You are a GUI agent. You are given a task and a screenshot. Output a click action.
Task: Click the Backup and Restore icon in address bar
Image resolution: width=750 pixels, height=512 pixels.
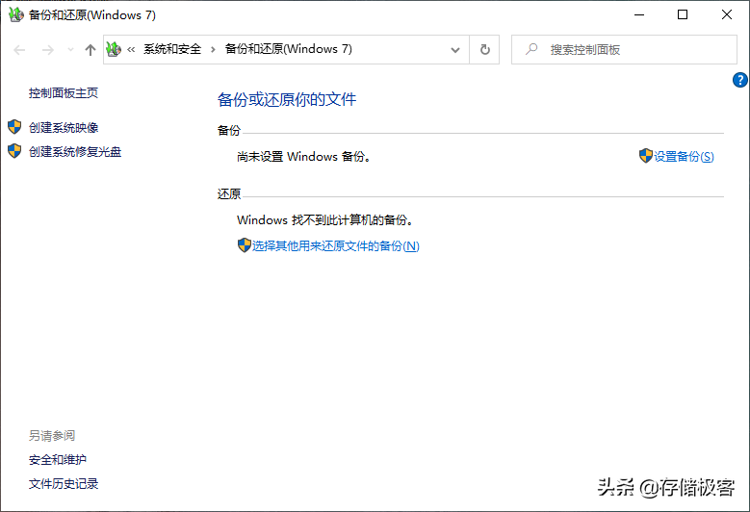coord(114,49)
